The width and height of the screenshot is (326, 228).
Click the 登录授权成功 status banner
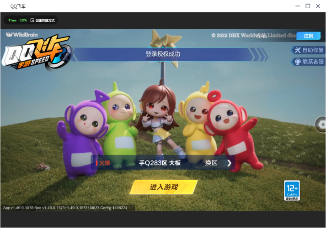(x=163, y=54)
